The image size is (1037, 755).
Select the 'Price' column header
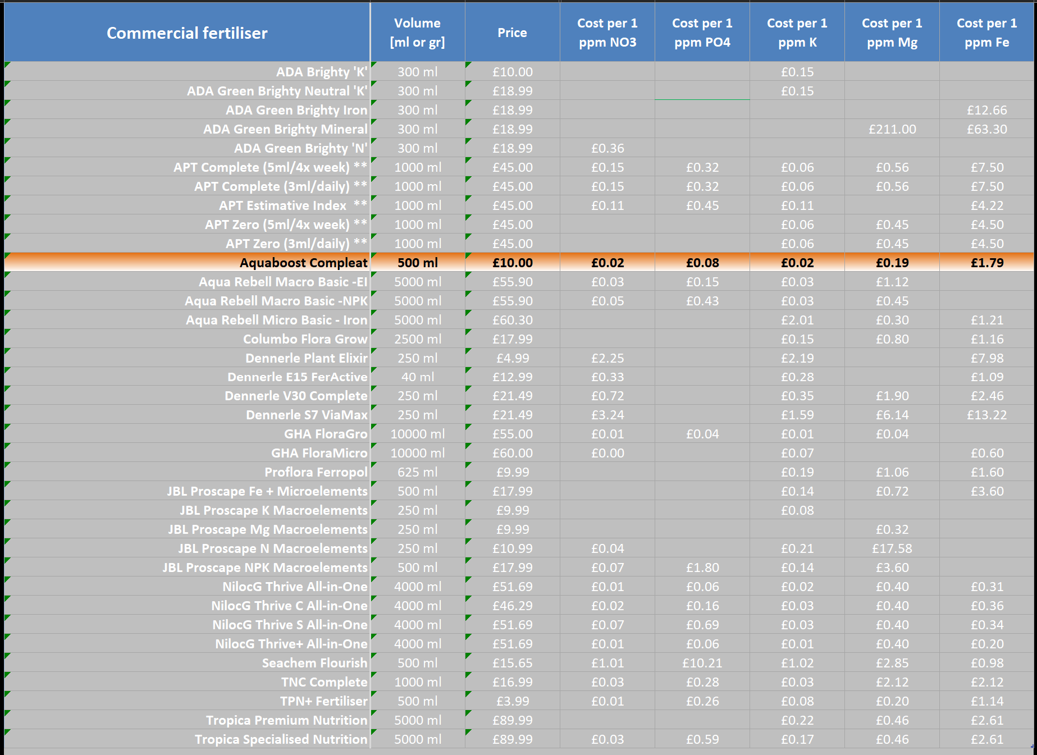click(x=513, y=33)
